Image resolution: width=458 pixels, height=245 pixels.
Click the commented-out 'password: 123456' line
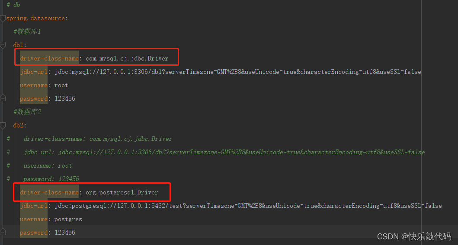(x=51, y=179)
